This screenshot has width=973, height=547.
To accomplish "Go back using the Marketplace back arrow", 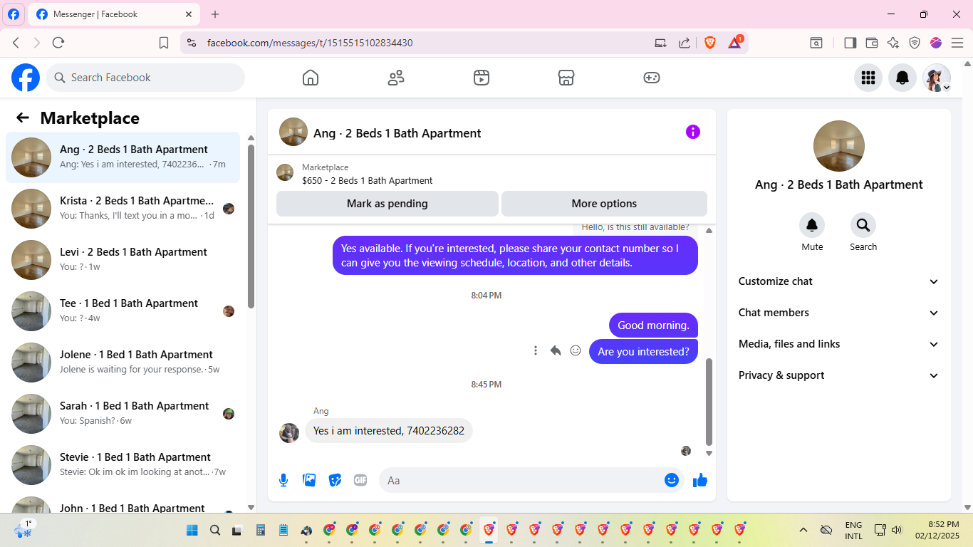I will coord(23,118).
